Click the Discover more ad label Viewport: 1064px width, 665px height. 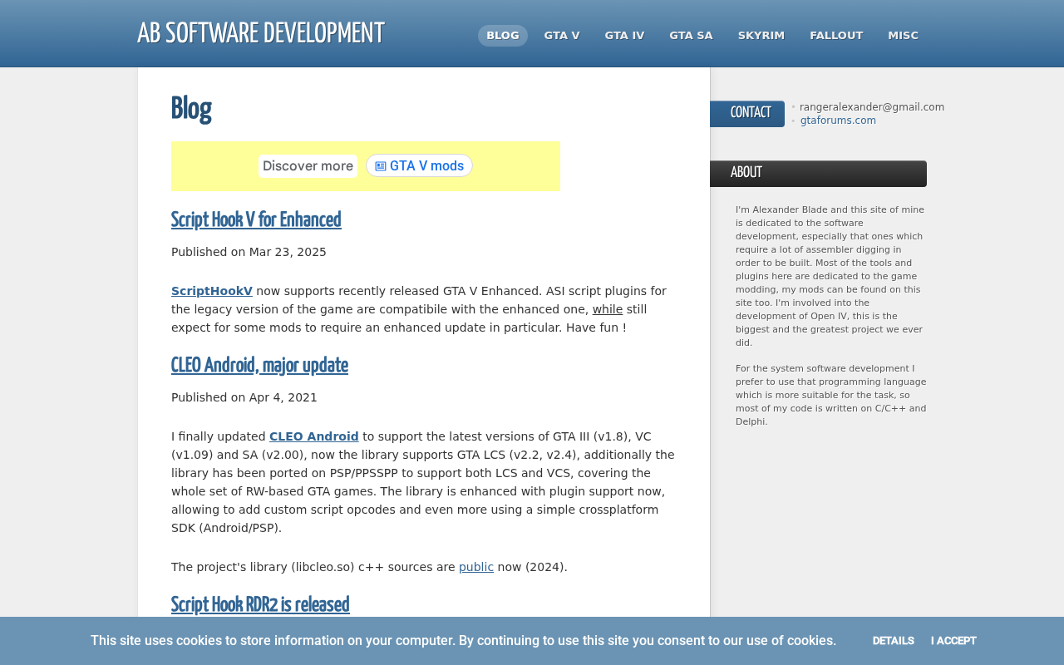(x=308, y=165)
